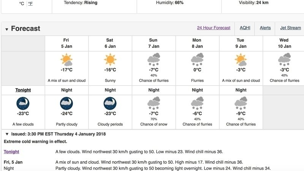This screenshot has height=171, width=304.
Task: Collapse the Forecast section triangle
Action: pos(7,29)
